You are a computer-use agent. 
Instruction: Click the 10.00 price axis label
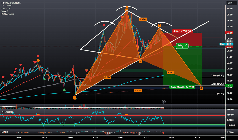pos(230,99)
